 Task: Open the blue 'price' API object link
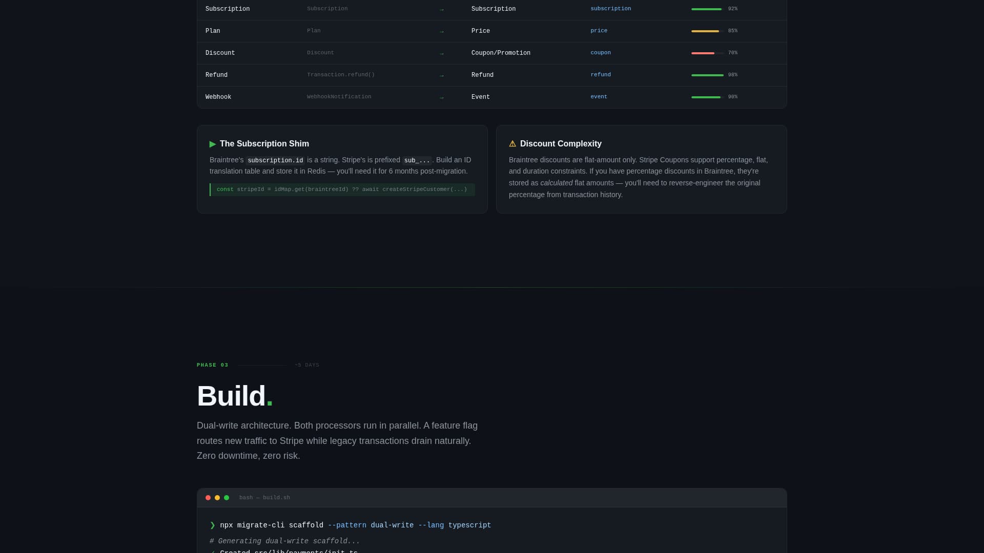click(599, 31)
